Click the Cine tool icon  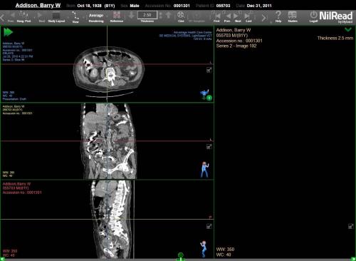coord(181,16)
